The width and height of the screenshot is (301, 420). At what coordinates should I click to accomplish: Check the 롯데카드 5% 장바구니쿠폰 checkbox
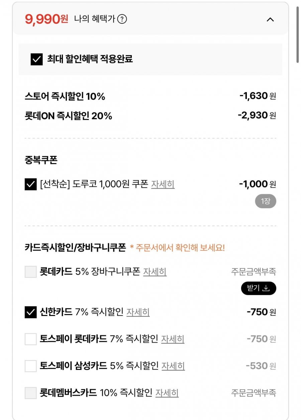(x=31, y=272)
